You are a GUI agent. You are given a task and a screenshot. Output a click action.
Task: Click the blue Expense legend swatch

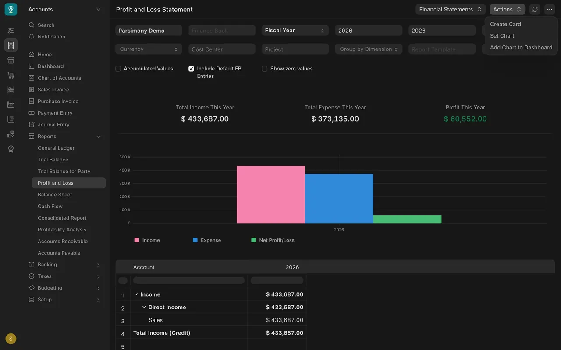pos(195,240)
